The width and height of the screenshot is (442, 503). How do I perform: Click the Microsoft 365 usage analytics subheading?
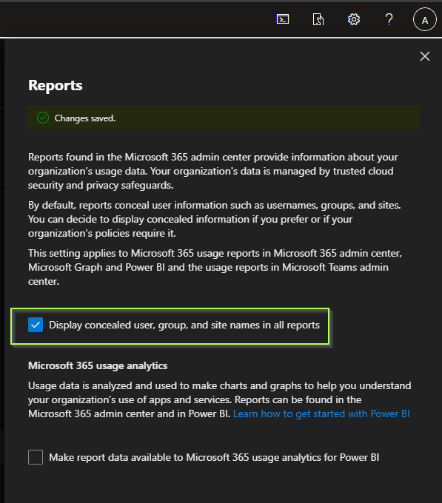tap(98, 365)
